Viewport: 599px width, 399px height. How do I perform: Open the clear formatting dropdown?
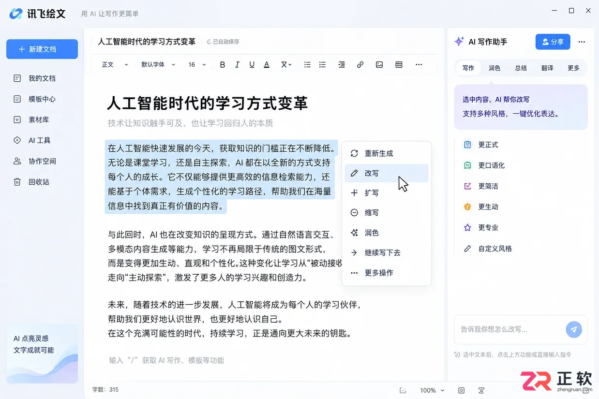coord(286,65)
